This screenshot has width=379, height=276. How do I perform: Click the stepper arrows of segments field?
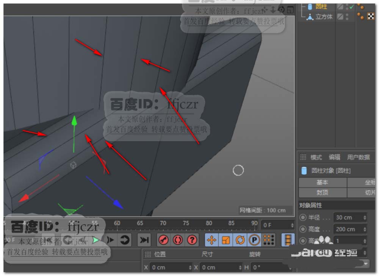pos(365,241)
